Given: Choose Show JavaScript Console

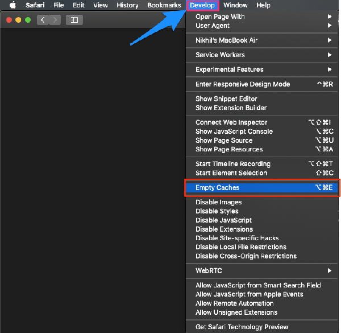Looking at the screenshot, I should click(262, 131).
